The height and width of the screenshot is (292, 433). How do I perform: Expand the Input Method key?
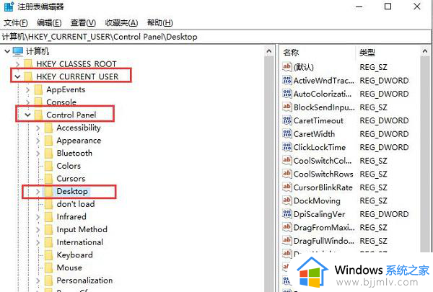(38, 229)
